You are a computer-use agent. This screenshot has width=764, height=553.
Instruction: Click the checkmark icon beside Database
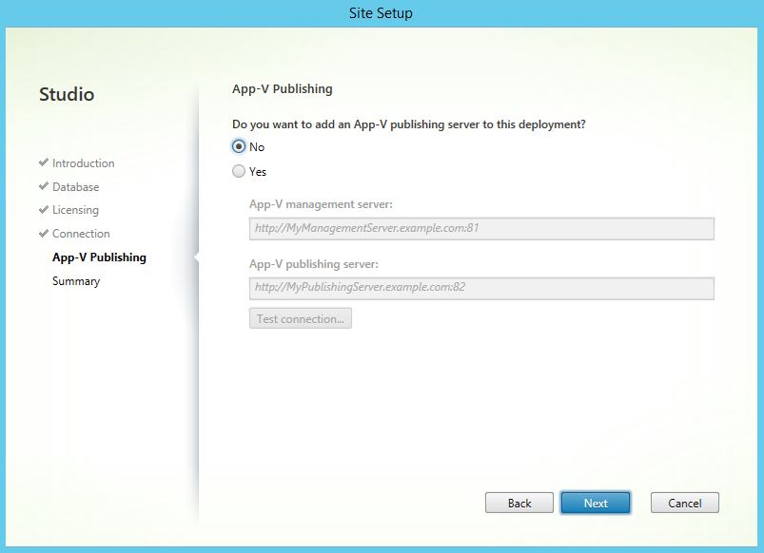(44, 187)
